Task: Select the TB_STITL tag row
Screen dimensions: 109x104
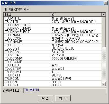Action: point(53,22)
